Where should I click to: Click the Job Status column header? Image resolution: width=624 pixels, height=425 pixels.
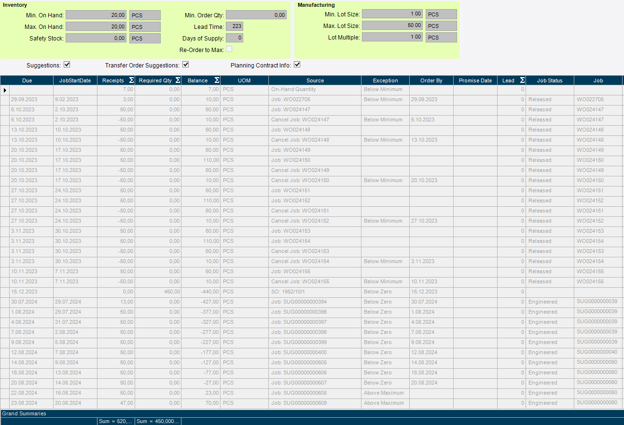tap(550, 80)
